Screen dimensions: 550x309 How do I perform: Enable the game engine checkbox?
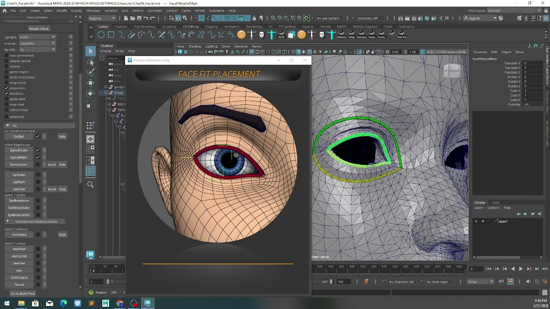tap(6, 72)
